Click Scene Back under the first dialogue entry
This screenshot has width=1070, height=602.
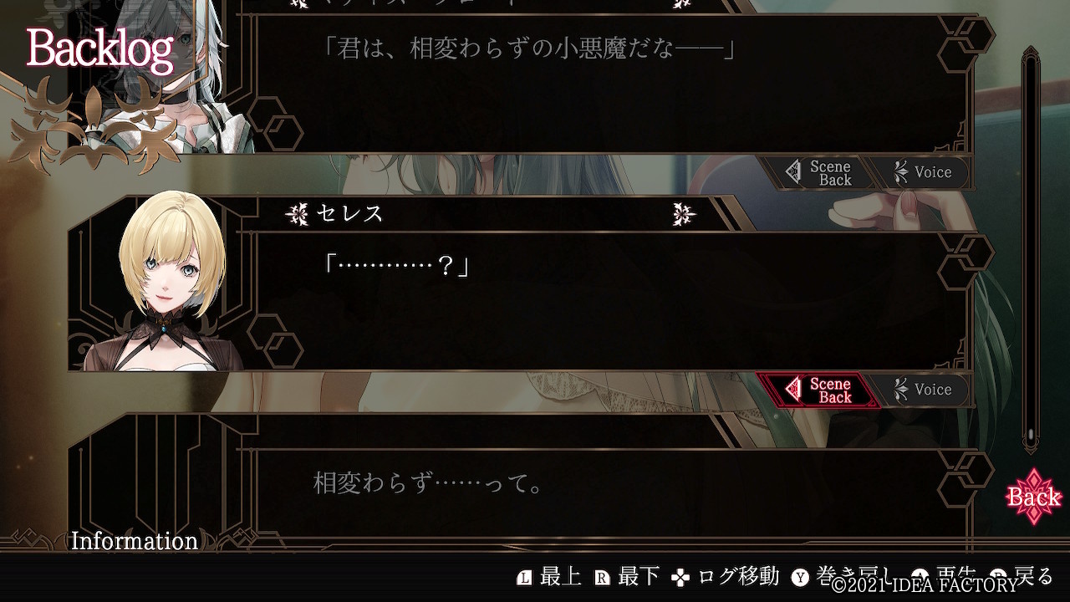click(x=820, y=172)
